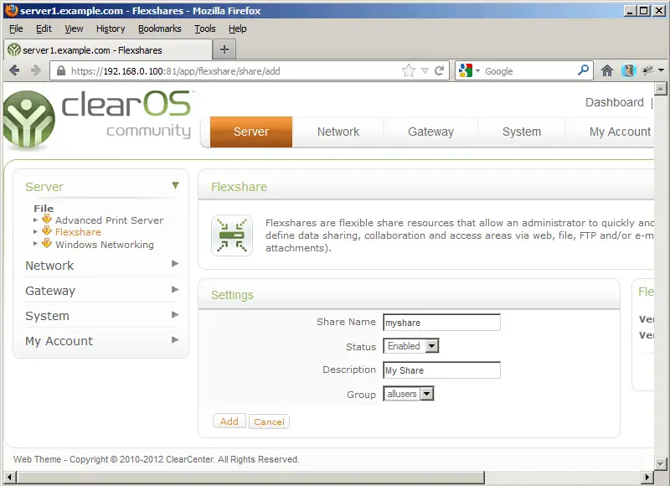
Task: Open the File menu
Action: pos(16,28)
